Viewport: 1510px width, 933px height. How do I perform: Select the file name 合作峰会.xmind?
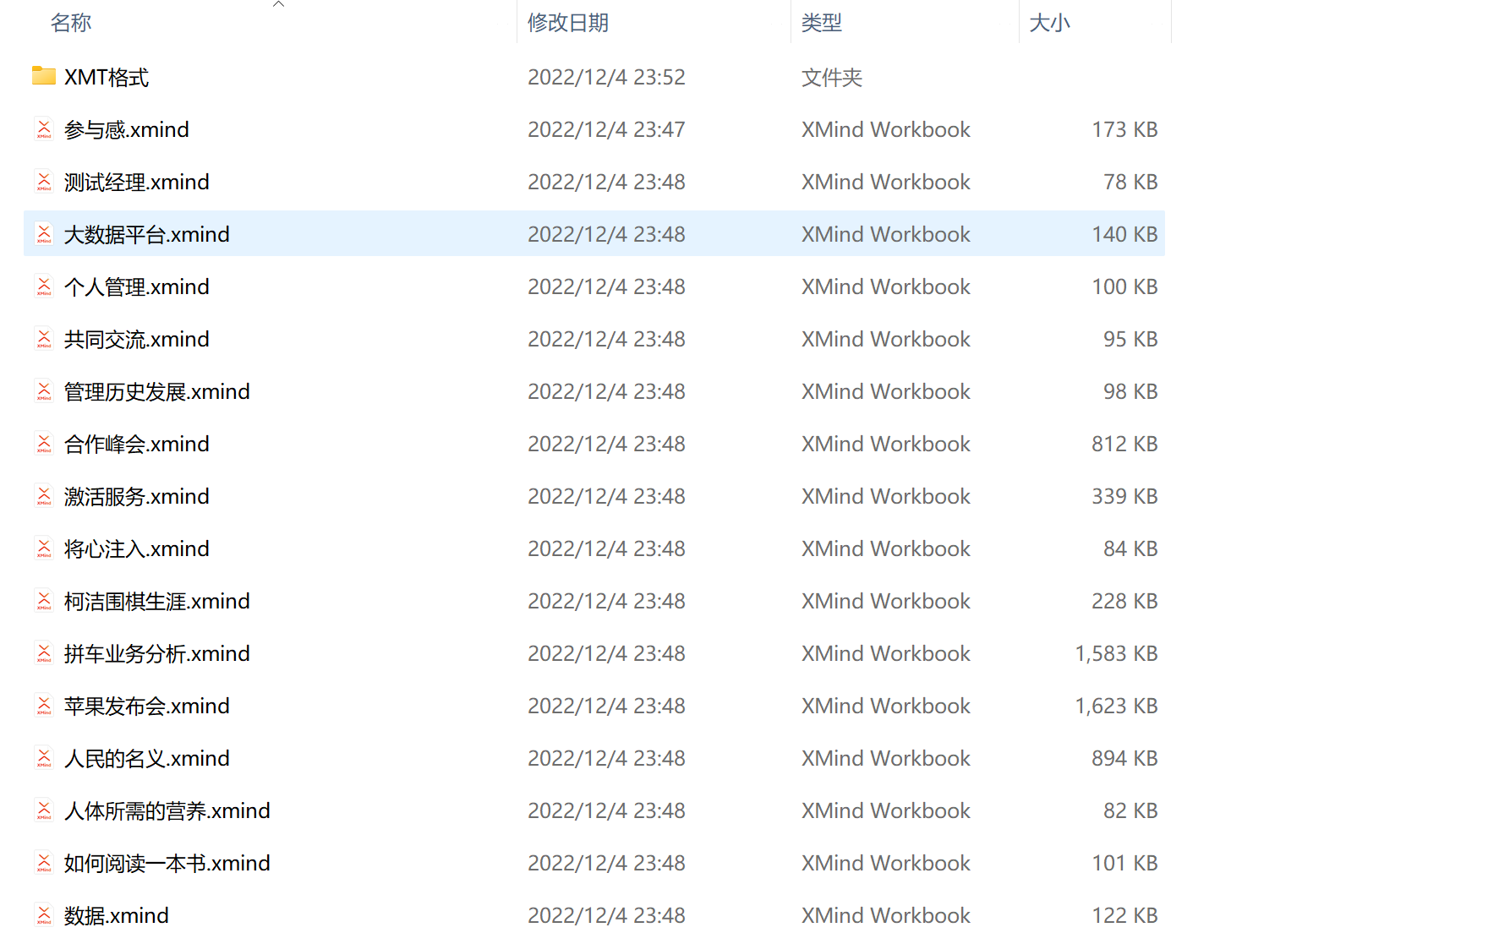[x=137, y=444]
